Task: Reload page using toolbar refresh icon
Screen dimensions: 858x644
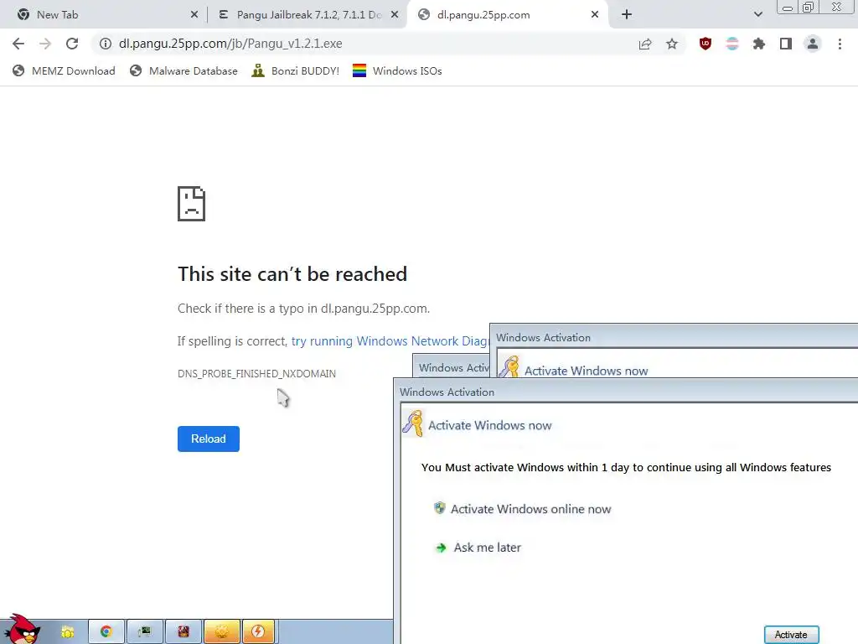Action: point(72,44)
